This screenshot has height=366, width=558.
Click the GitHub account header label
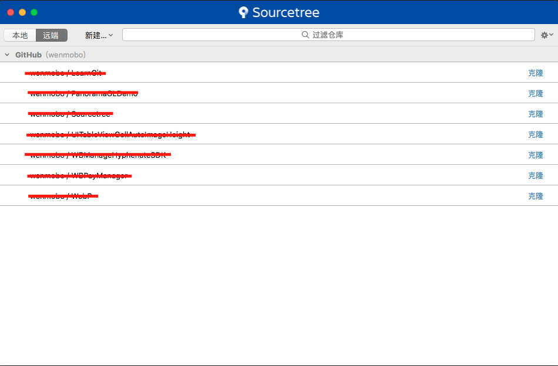[50, 55]
